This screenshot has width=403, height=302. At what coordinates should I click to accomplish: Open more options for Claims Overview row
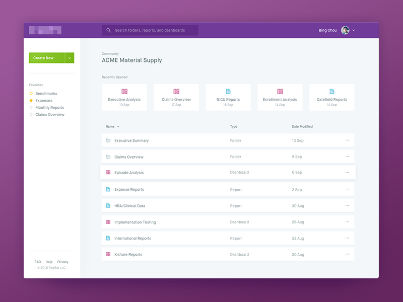[x=347, y=157]
